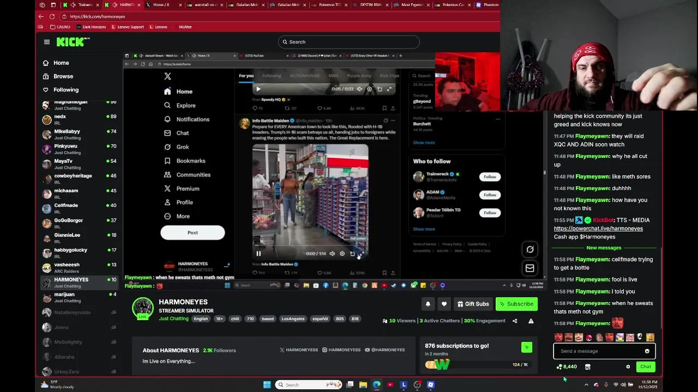Open the Lenovo Support bookmark

[x=128, y=27]
